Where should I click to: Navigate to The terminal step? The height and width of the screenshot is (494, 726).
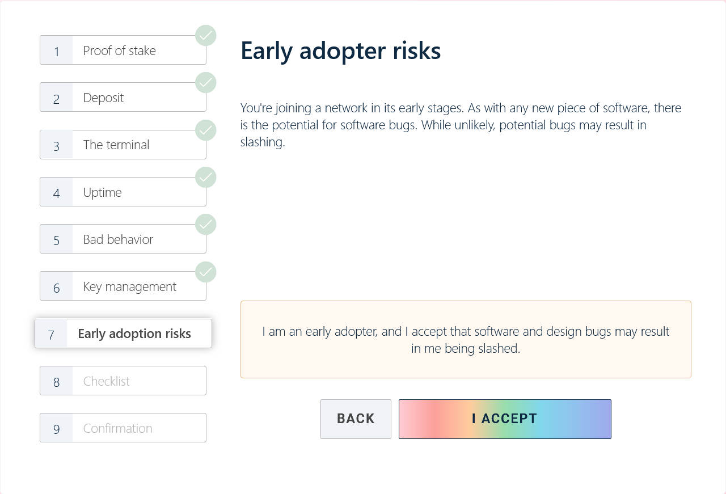pos(123,145)
